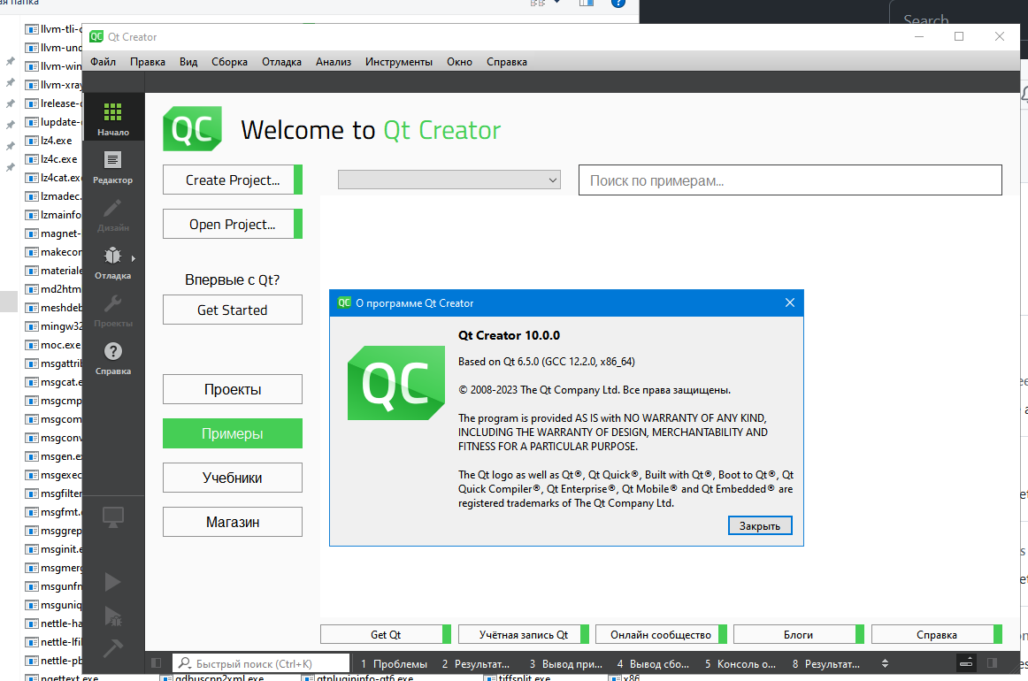
Task: Open the output panes selector arrows
Action: (885, 663)
